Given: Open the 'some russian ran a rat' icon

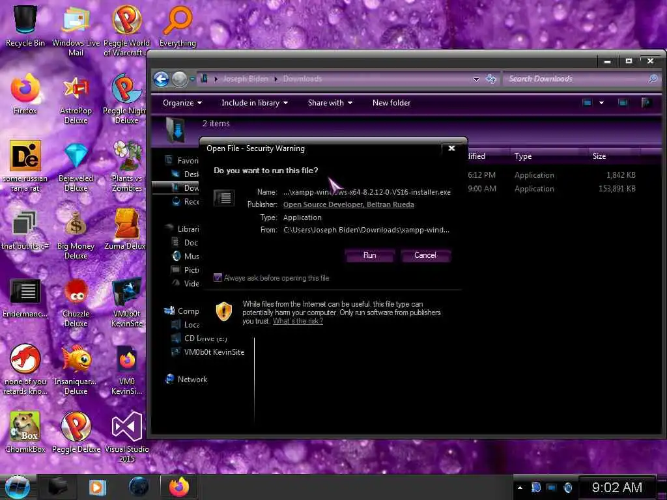Looking at the screenshot, I should (x=25, y=166).
